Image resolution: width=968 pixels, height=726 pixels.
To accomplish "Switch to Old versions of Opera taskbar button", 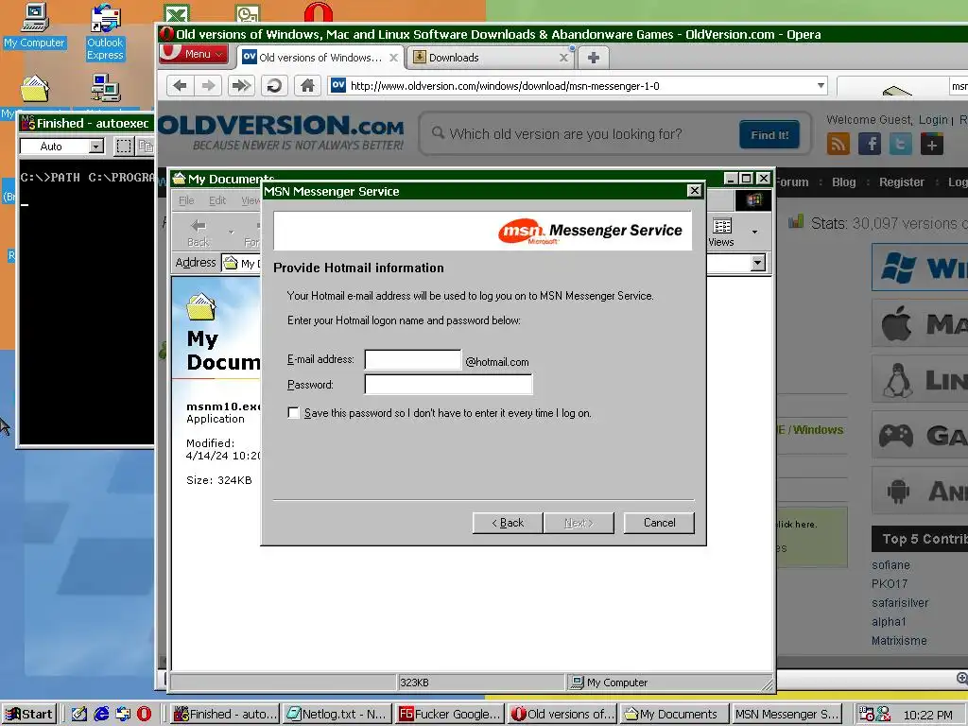I will point(562,715).
